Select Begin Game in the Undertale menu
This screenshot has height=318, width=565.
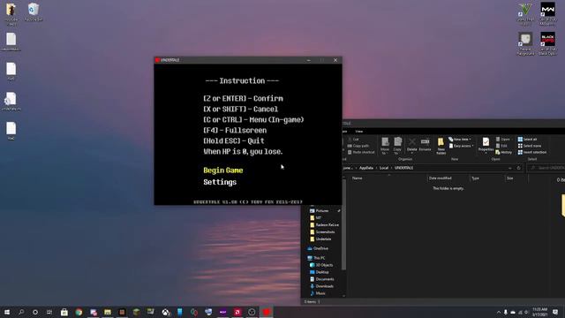(x=223, y=170)
